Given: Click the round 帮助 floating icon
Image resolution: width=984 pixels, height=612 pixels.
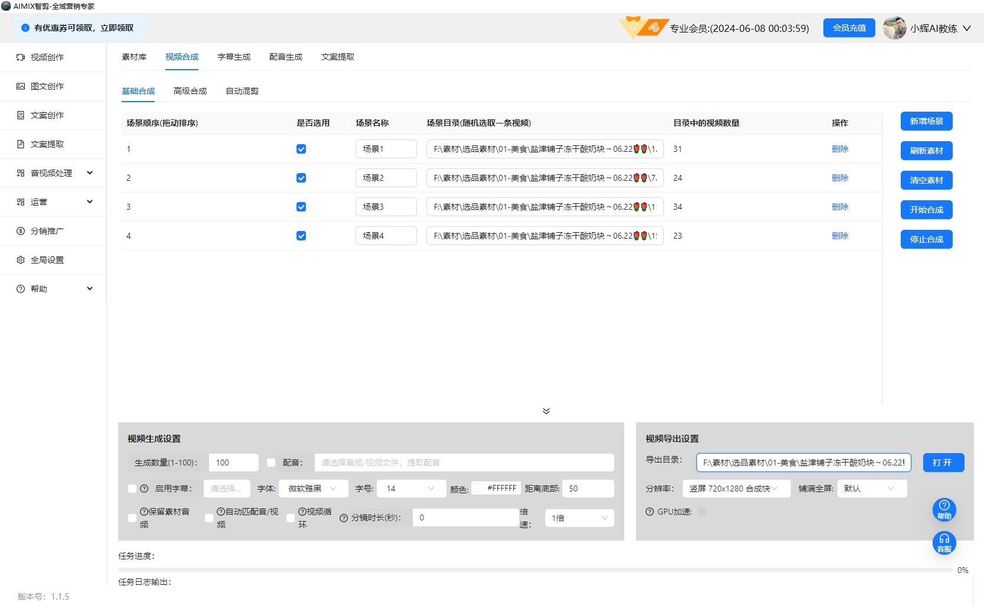Looking at the screenshot, I should pyautogui.click(x=944, y=509).
